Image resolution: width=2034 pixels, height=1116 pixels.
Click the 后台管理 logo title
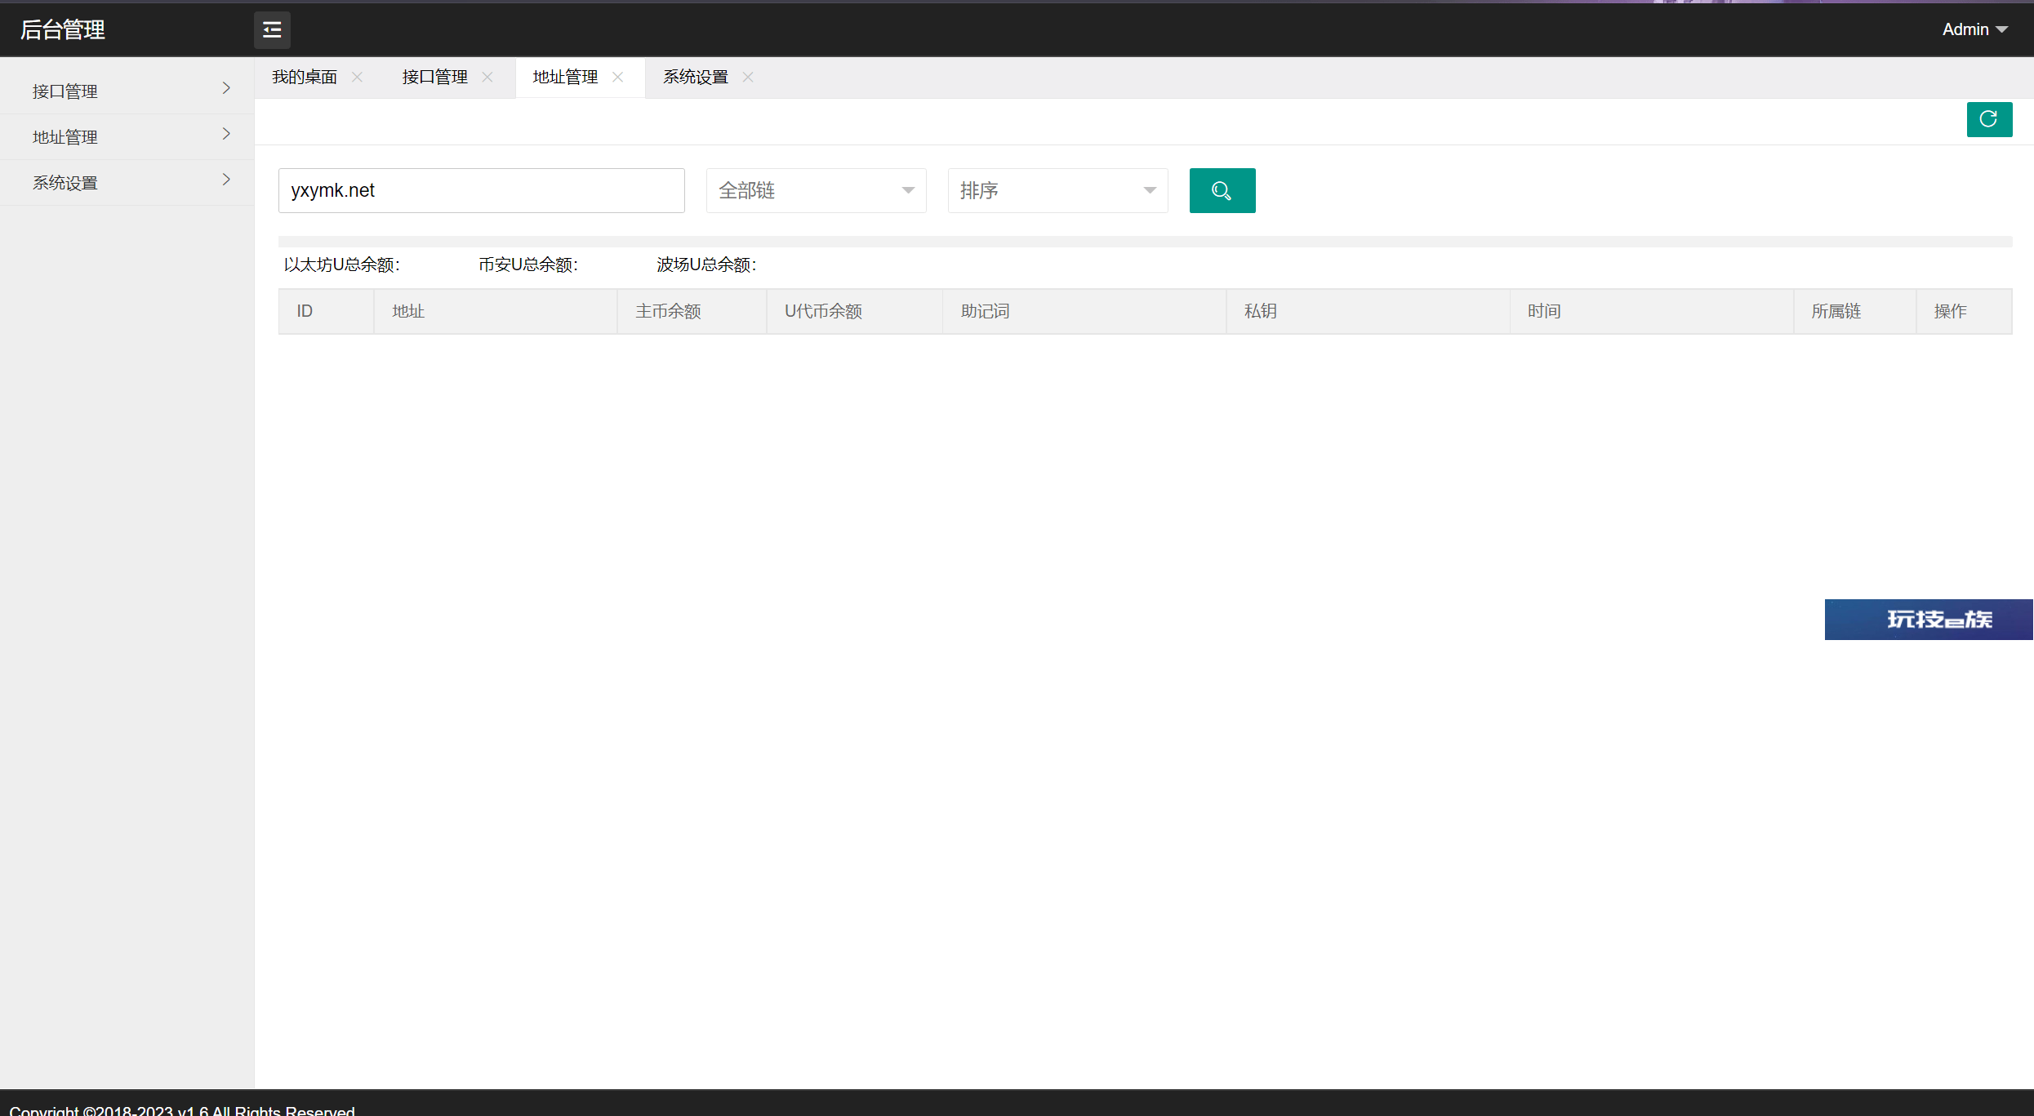click(63, 30)
